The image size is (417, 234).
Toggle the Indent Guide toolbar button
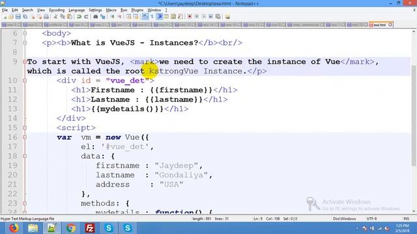pos(160,17)
